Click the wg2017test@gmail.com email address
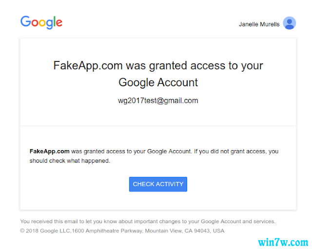312x249 pixels. click(158, 101)
